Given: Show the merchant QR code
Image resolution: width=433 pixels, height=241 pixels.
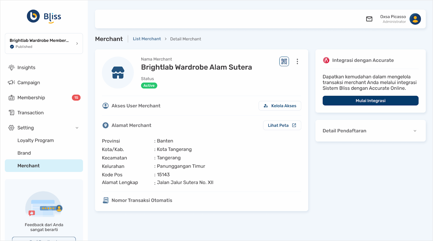Looking at the screenshot, I should point(284,62).
